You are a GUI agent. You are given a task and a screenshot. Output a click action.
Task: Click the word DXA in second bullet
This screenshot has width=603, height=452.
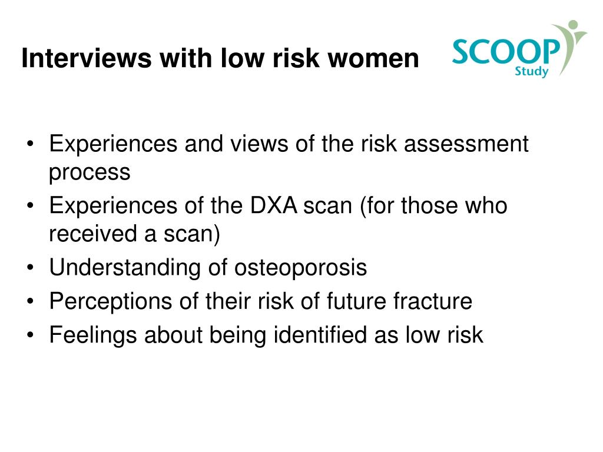click(273, 205)
